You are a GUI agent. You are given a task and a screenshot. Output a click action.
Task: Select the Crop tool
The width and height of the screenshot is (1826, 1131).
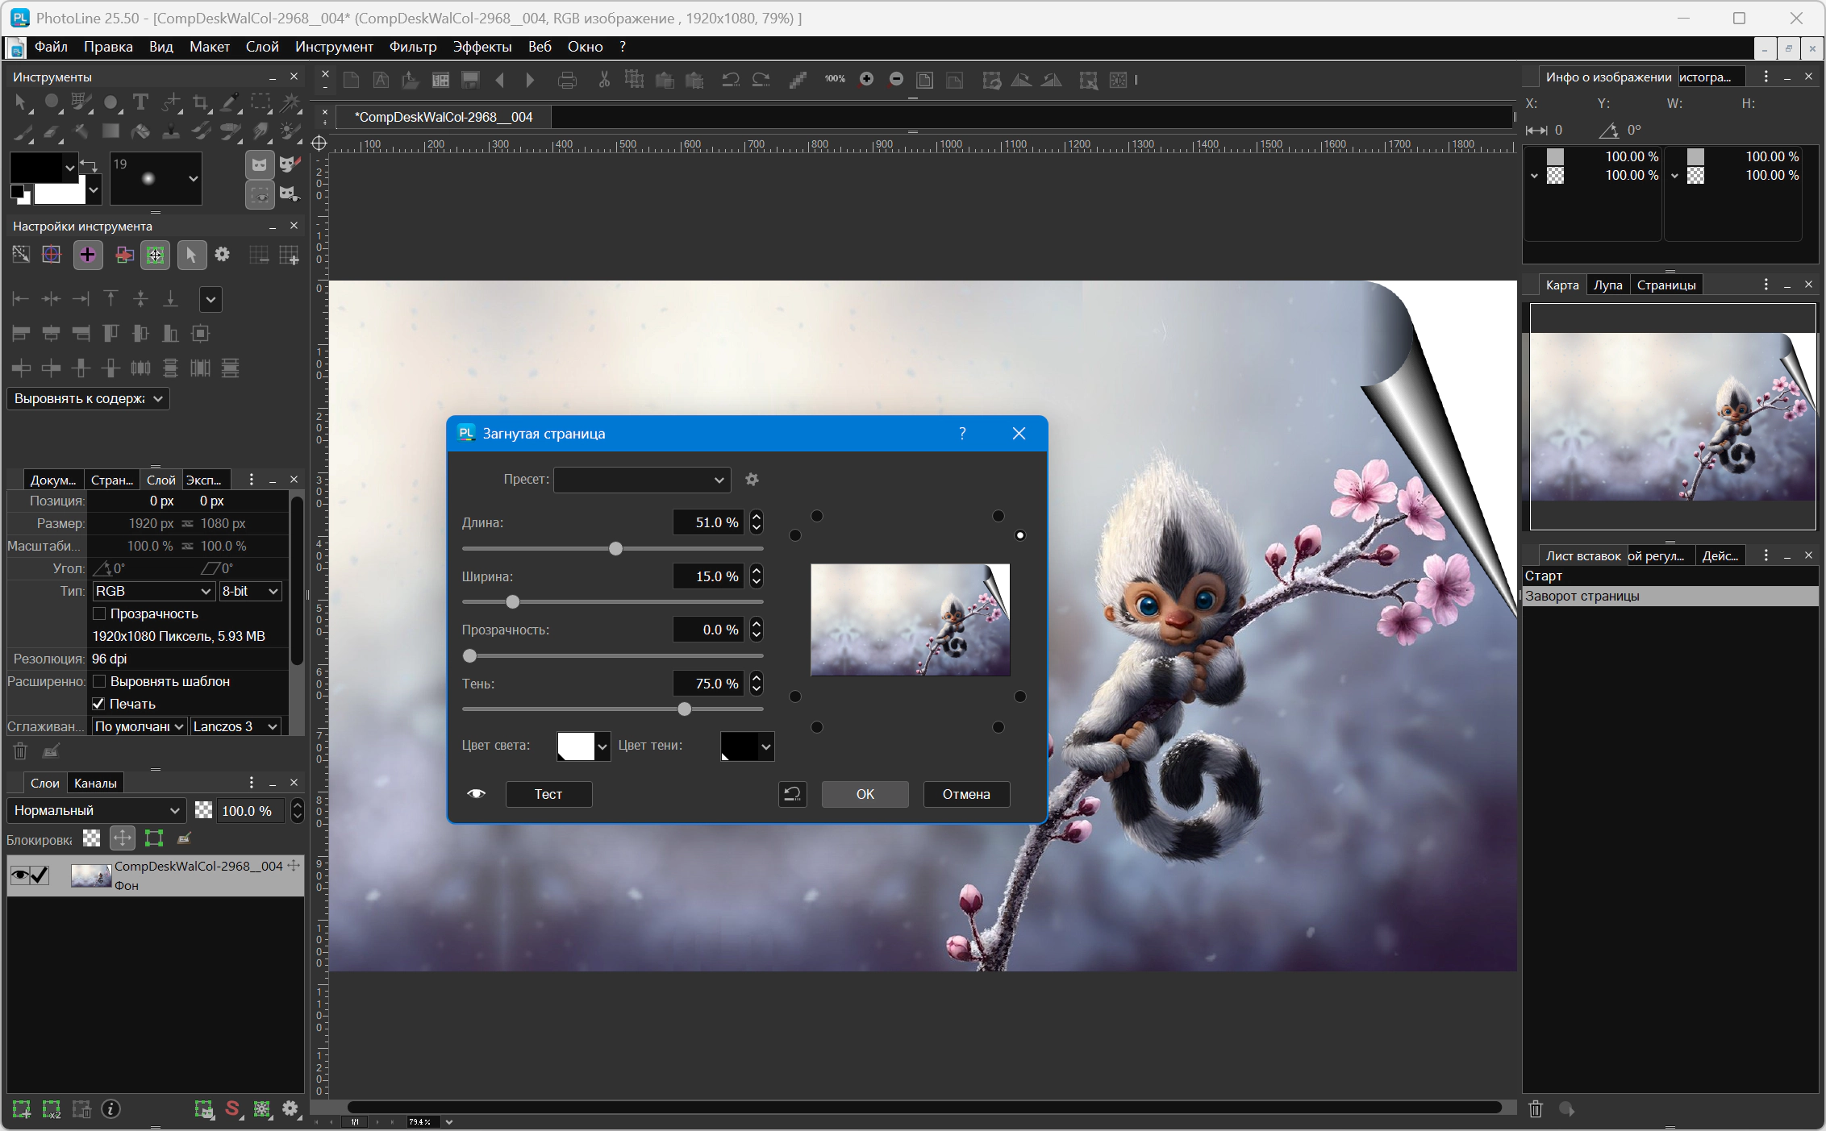click(201, 102)
